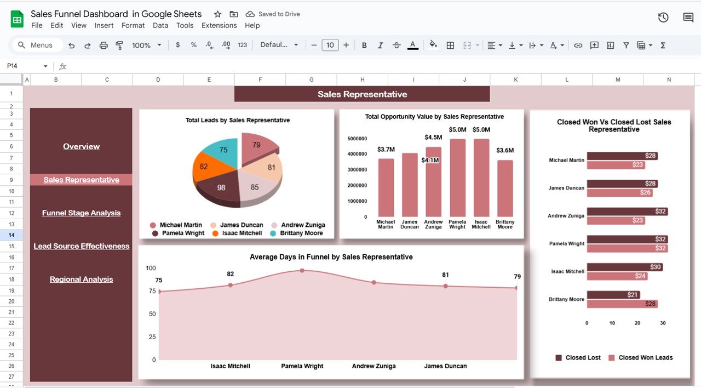701x388 pixels.
Task: Open the zoom level dropdown
Action: pos(147,45)
